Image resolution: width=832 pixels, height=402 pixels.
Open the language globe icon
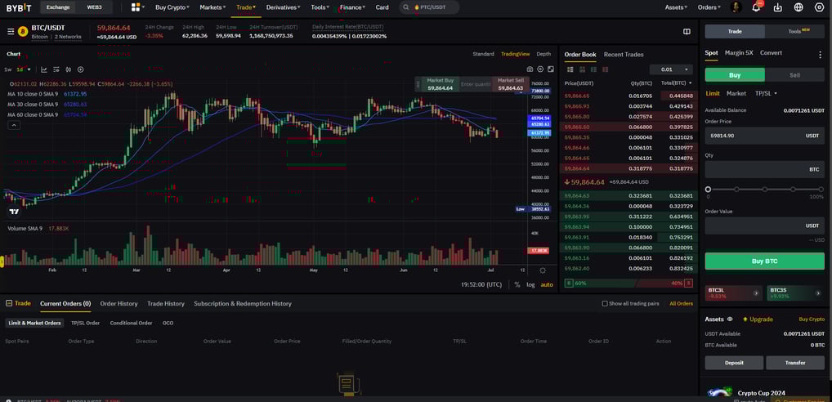coord(798,7)
